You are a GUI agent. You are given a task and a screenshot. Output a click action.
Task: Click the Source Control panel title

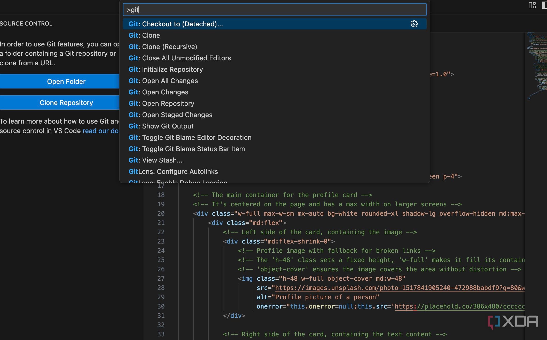pos(26,23)
